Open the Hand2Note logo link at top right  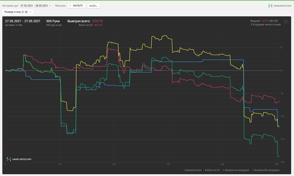coord(280,6)
